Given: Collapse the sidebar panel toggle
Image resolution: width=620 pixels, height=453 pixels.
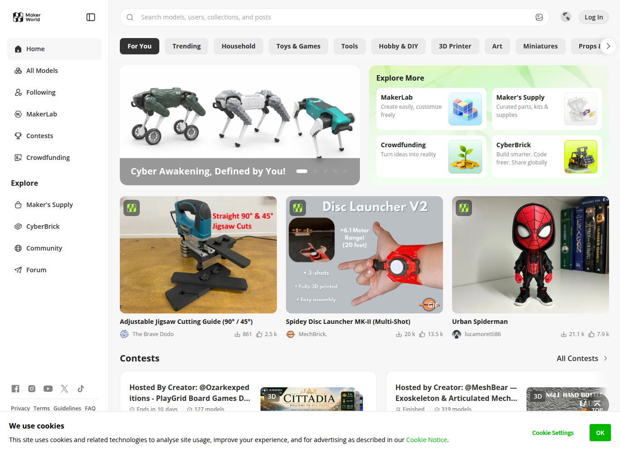Looking at the screenshot, I should (91, 17).
